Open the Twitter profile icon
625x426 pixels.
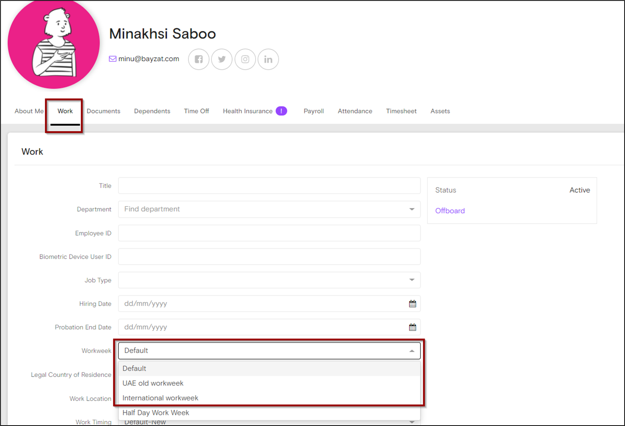tap(222, 59)
